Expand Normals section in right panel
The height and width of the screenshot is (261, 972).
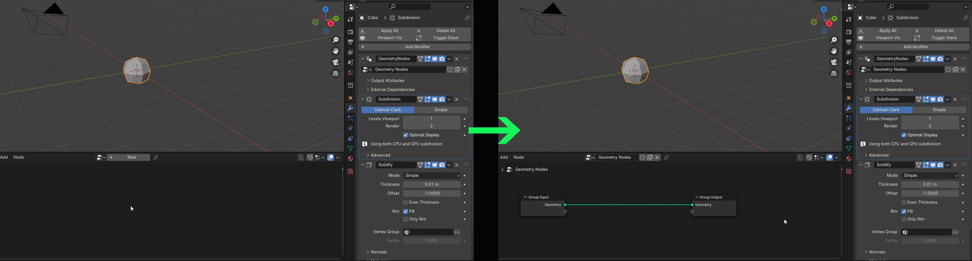pos(875,252)
